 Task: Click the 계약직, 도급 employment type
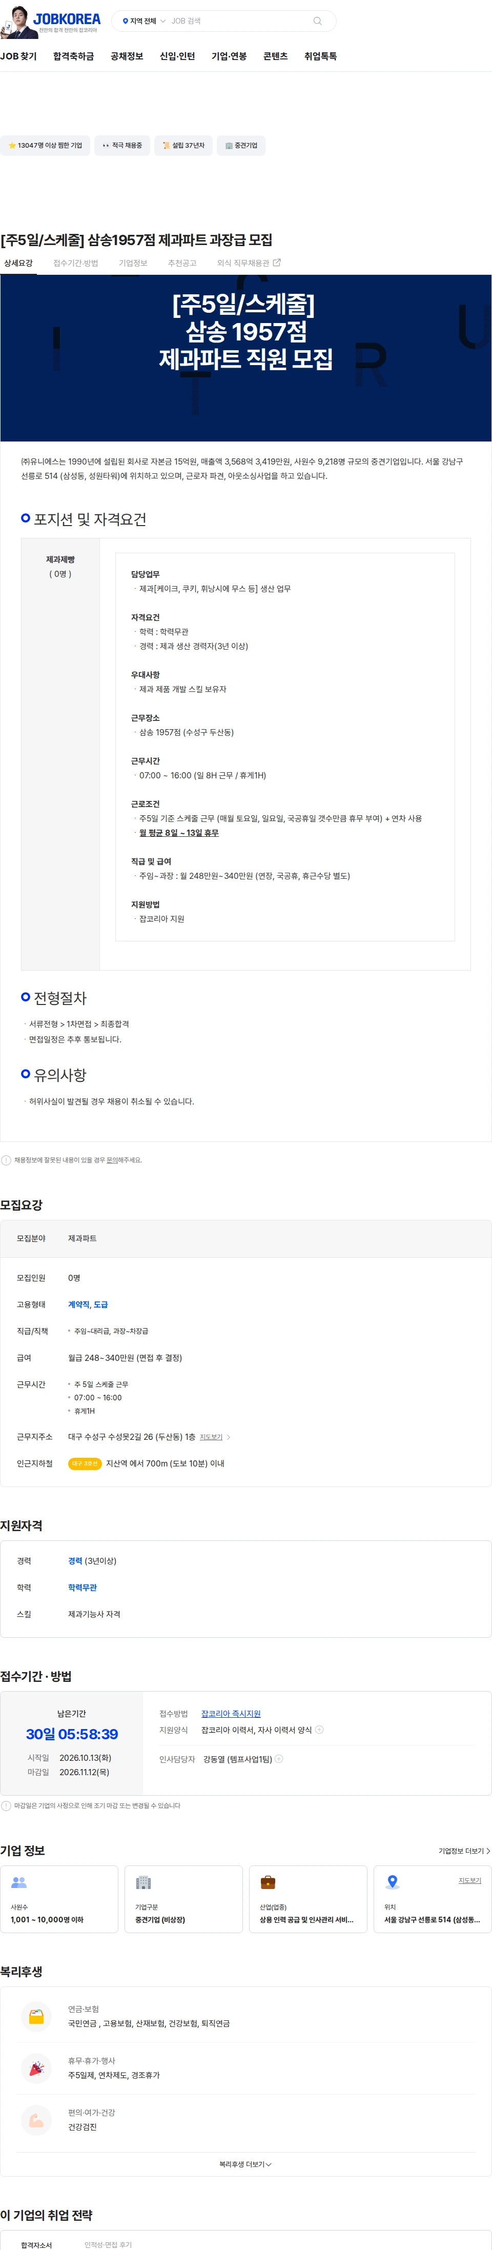pyautogui.click(x=88, y=1304)
